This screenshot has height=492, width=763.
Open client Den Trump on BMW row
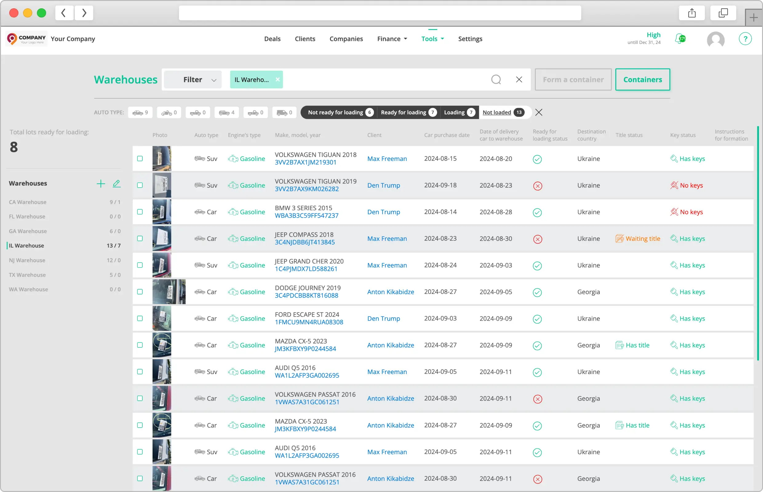[x=383, y=212]
